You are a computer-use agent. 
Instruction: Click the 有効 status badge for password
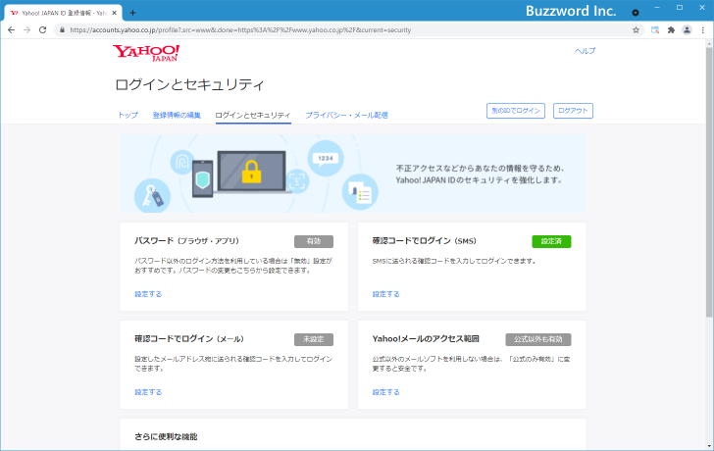pos(314,241)
